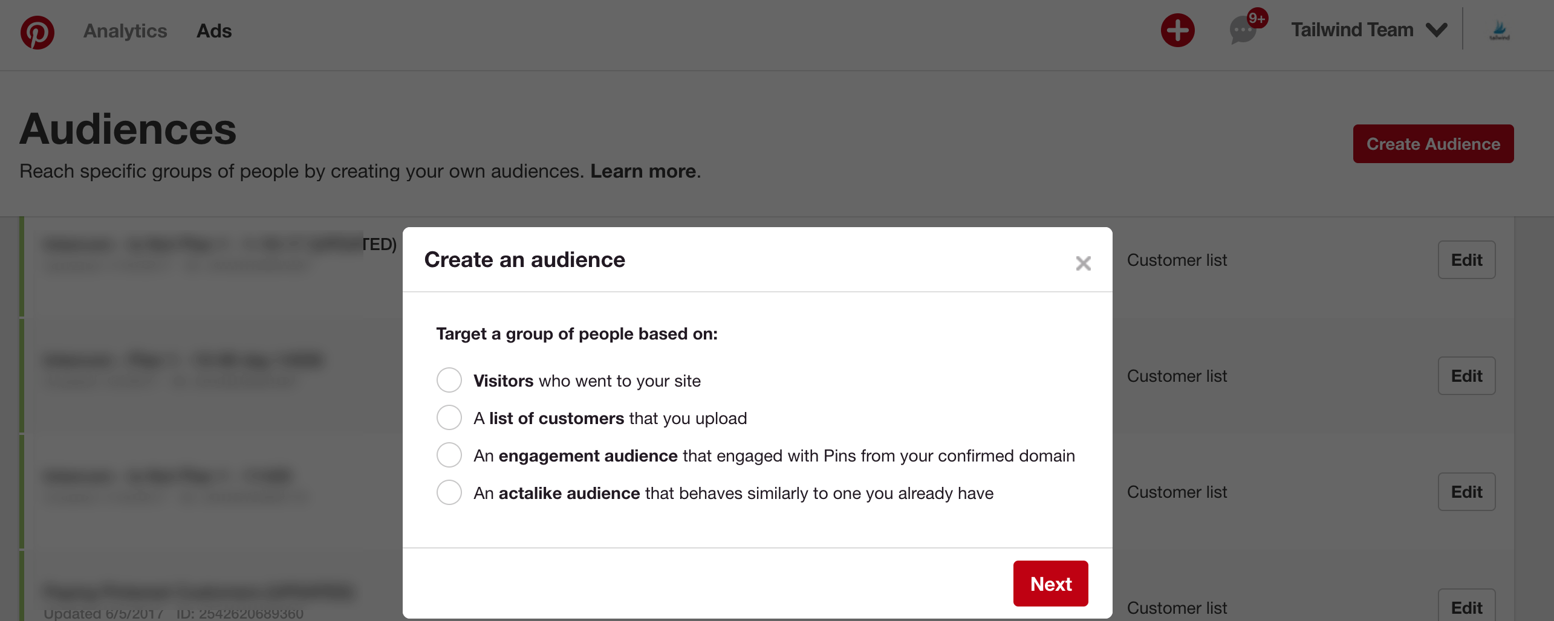The height and width of the screenshot is (621, 1554).
Task: Click the Create Audience button
Action: pyautogui.click(x=1433, y=144)
